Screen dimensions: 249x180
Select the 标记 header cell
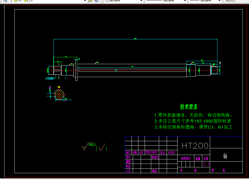[x=128, y=152]
